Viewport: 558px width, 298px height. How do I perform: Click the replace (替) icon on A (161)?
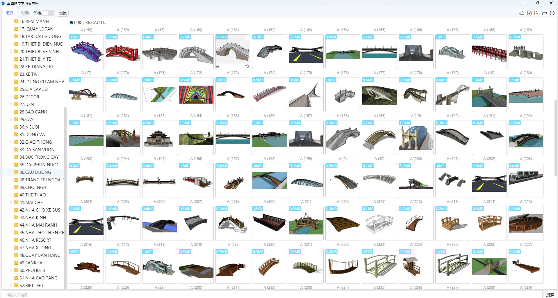point(218,66)
